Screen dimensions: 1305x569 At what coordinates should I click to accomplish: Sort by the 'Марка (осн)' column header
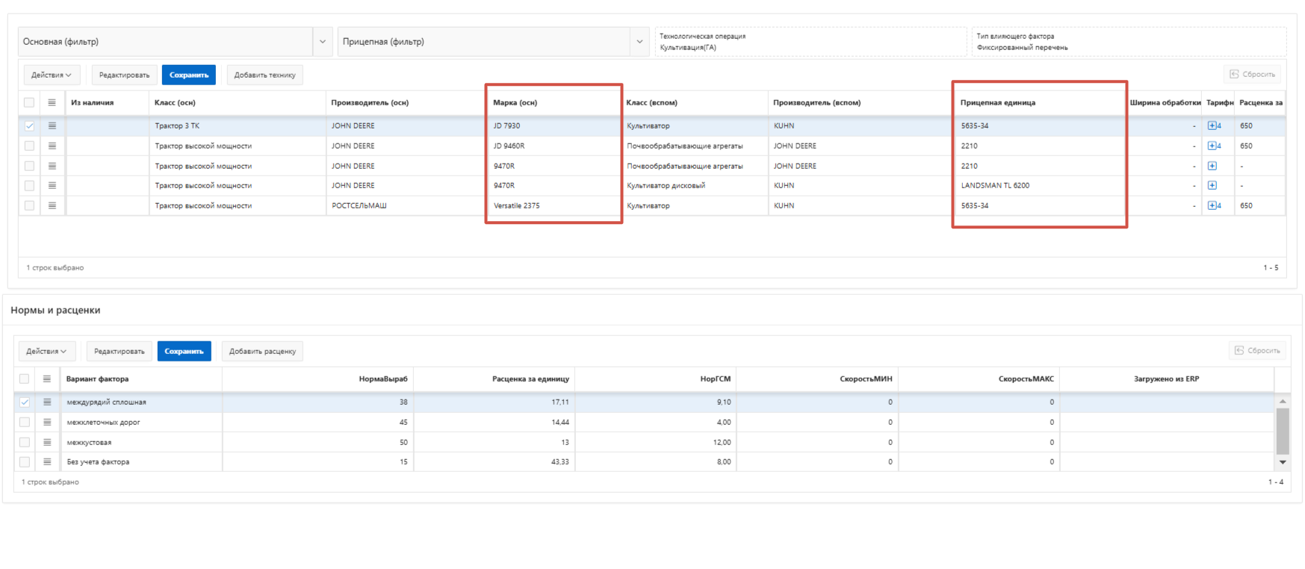[515, 102]
